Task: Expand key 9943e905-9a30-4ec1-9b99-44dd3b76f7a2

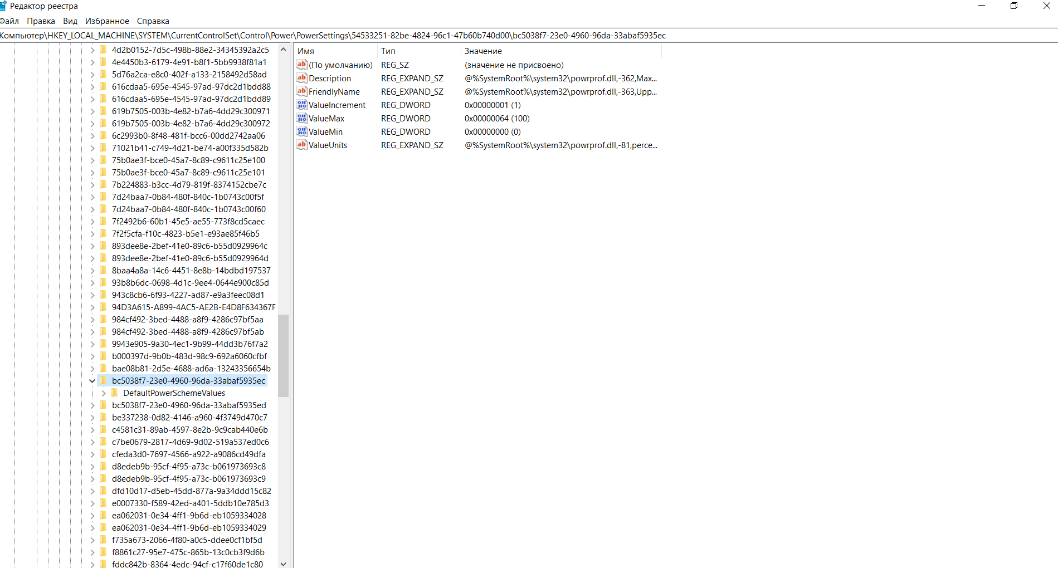Action: [92, 344]
